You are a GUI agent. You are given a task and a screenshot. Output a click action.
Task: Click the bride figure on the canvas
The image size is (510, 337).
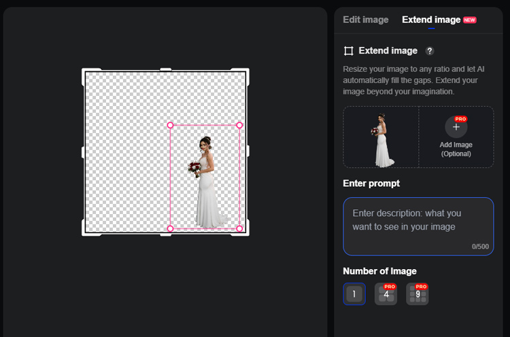pos(206,182)
